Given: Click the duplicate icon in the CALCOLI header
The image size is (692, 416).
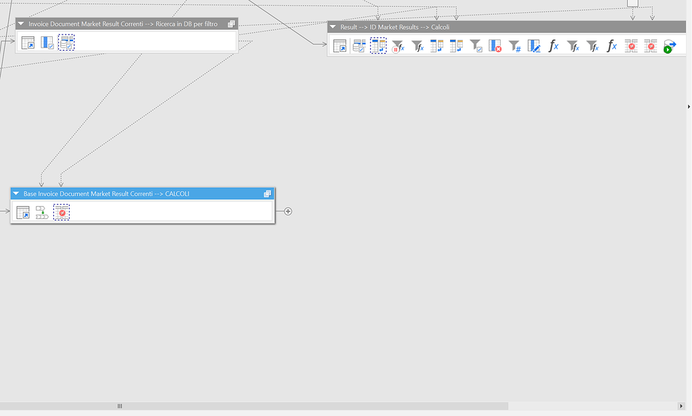Looking at the screenshot, I should pyautogui.click(x=268, y=194).
